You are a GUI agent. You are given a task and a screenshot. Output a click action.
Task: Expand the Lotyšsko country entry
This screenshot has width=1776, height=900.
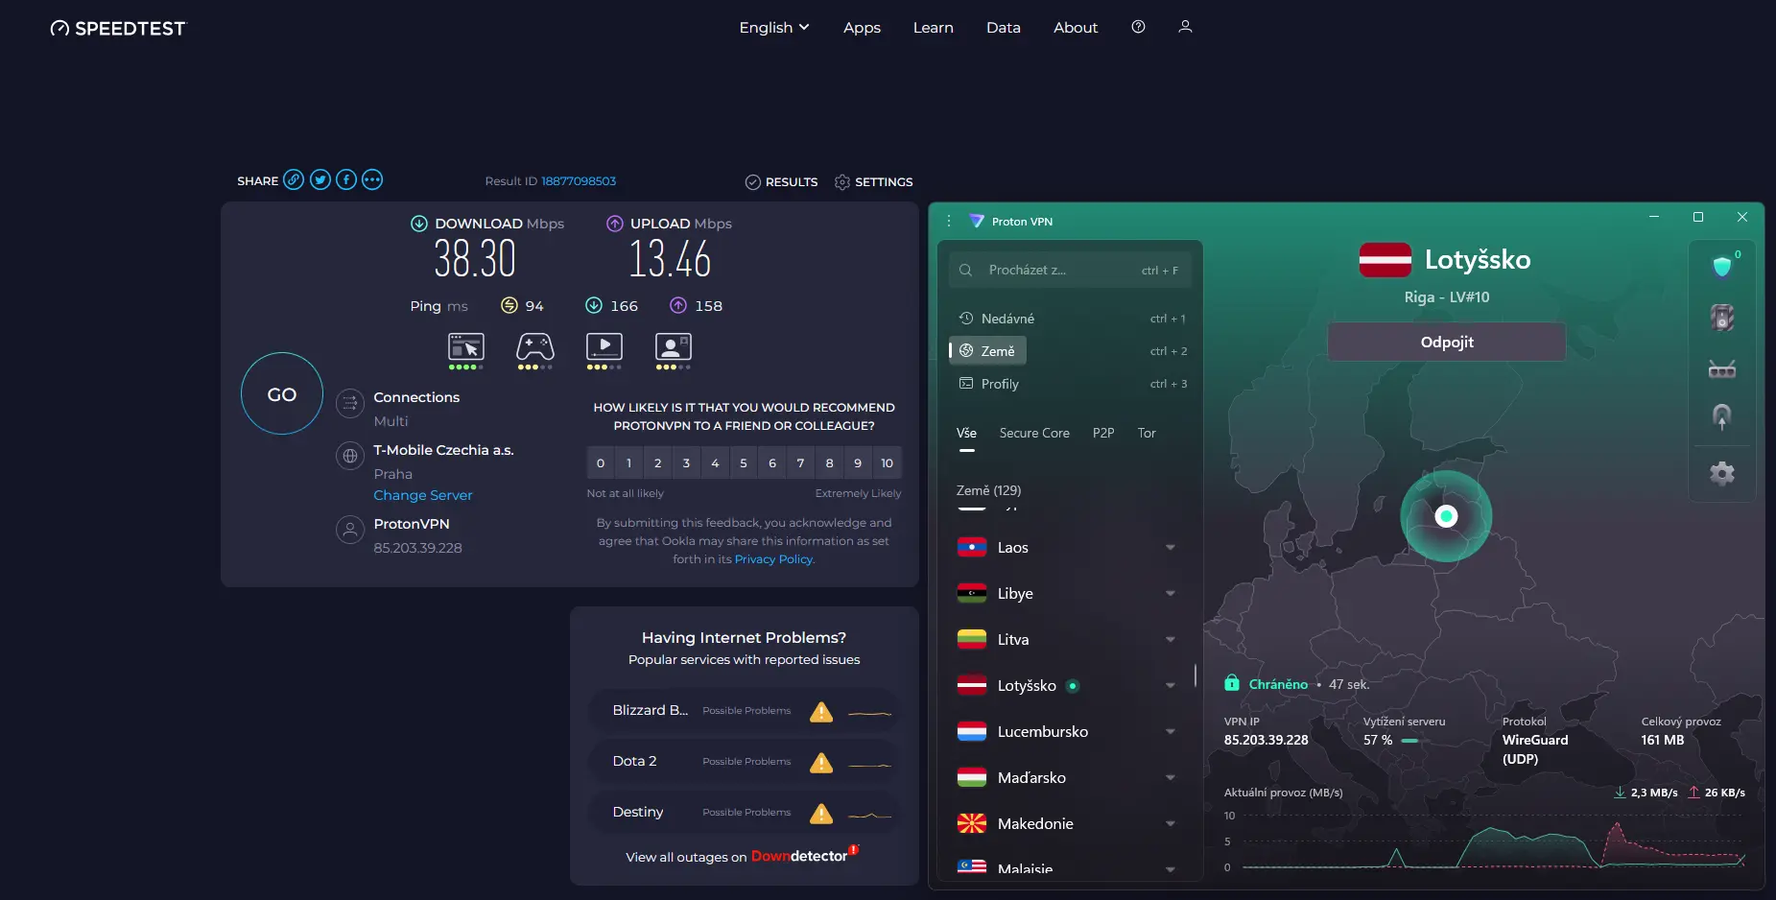coord(1171,685)
